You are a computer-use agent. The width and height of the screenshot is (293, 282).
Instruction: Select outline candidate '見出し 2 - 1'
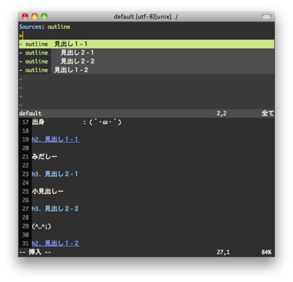(146, 53)
